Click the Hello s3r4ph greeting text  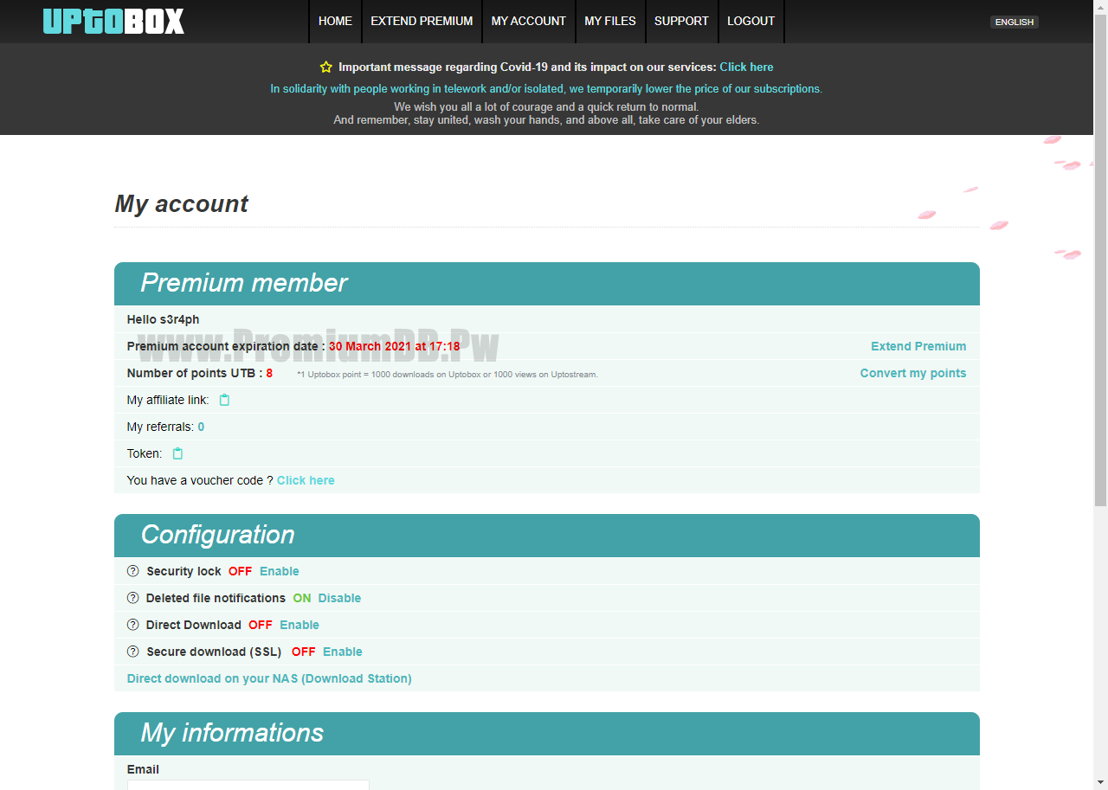(163, 319)
